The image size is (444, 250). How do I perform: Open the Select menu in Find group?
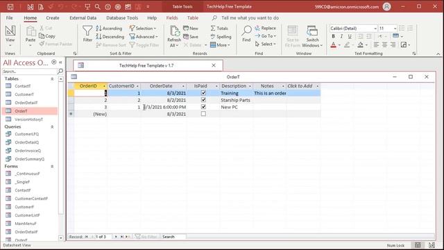(265, 44)
